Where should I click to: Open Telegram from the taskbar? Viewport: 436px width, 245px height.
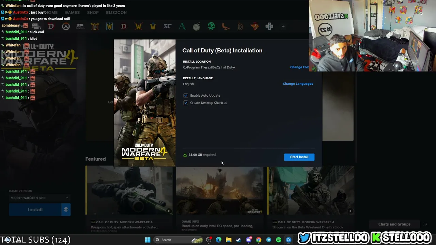[268, 240]
